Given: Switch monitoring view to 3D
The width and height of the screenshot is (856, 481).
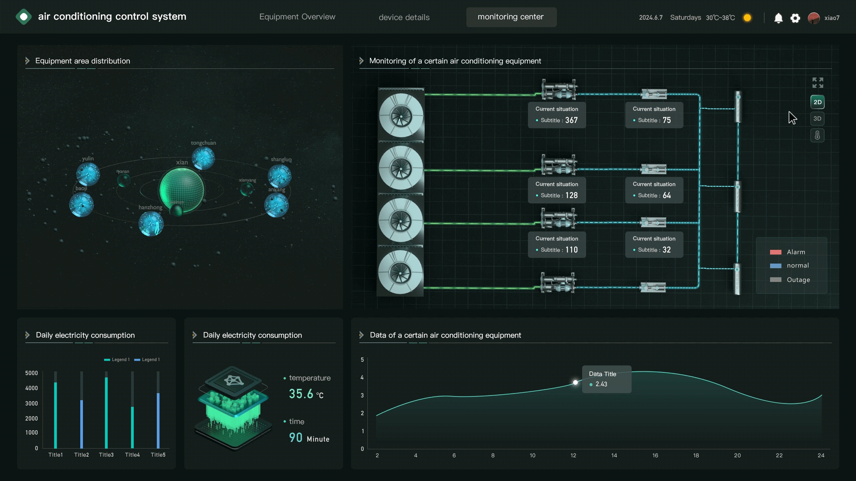Looking at the screenshot, I should click(817, 119).
